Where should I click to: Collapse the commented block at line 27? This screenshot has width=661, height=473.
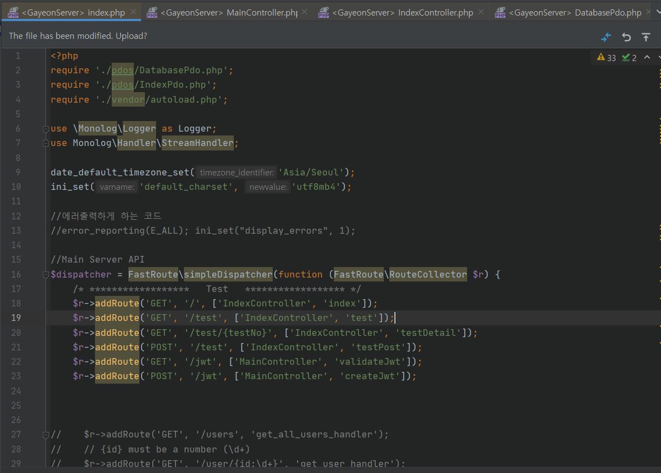point(46,435)
